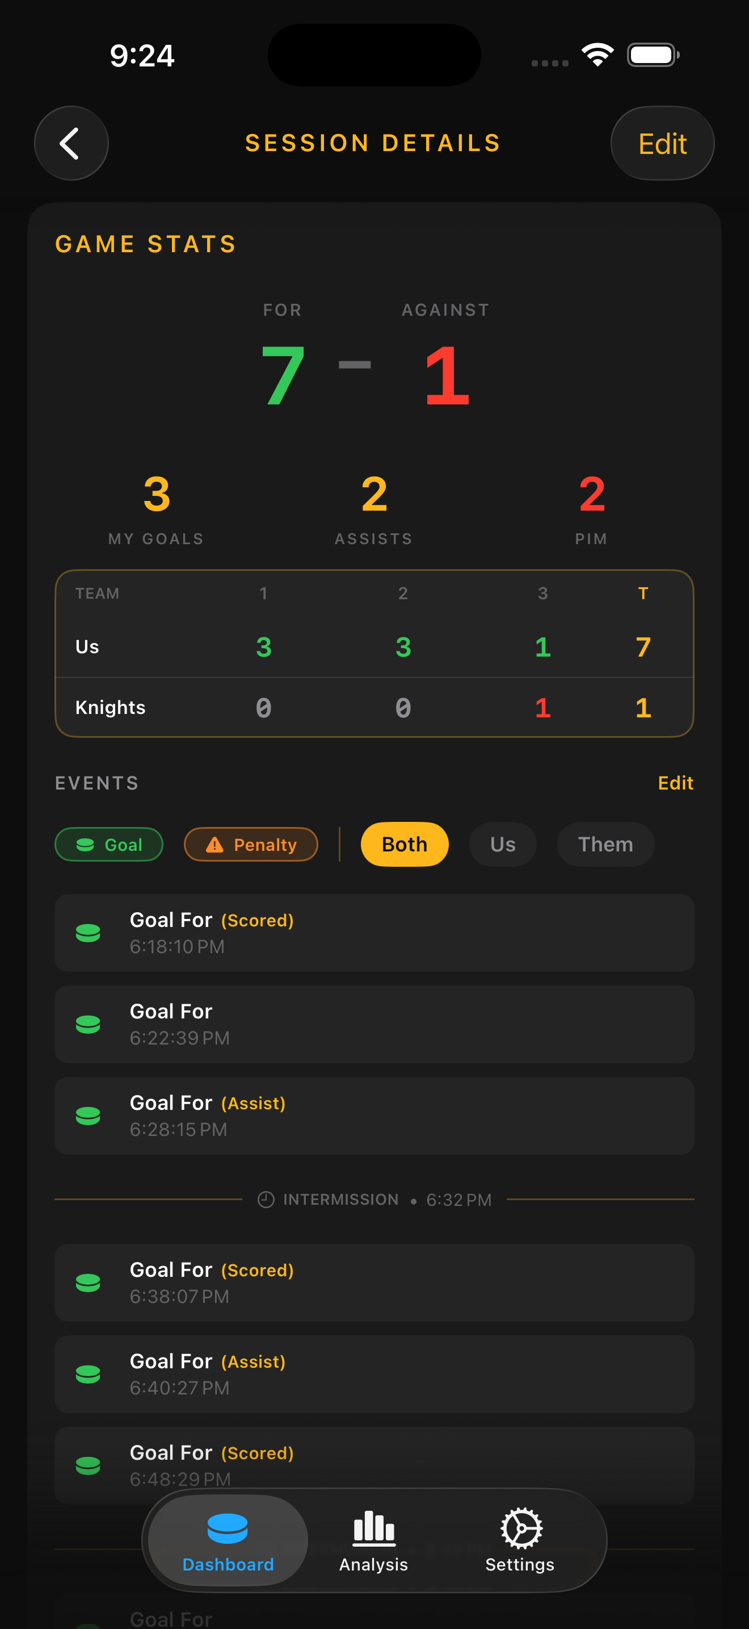Tap the My Goals stat value
749x1629 pixels.
pos(156,495)
